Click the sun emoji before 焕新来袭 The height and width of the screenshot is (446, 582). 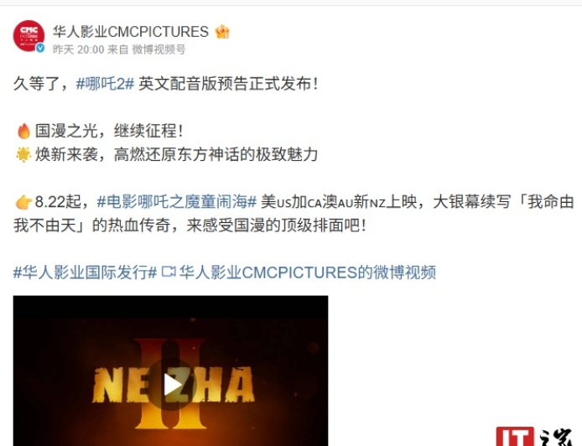23,154
